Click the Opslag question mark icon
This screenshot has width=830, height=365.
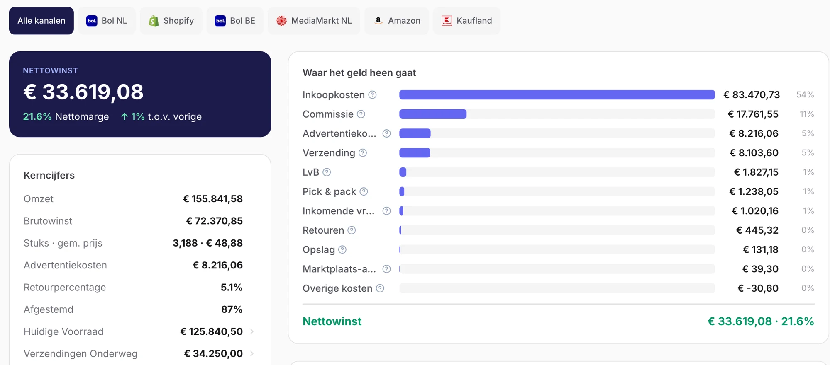pyautogui.click(x=342, y=249)
